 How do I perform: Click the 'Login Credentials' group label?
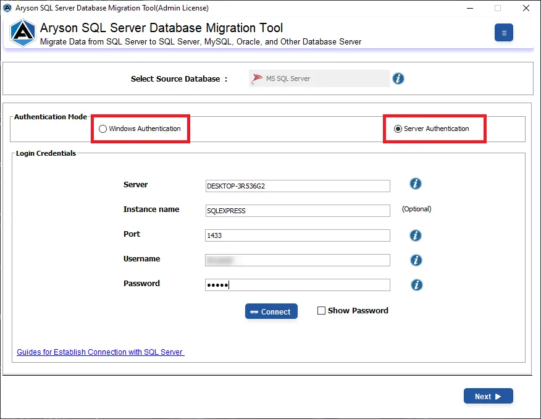point(46,153)
